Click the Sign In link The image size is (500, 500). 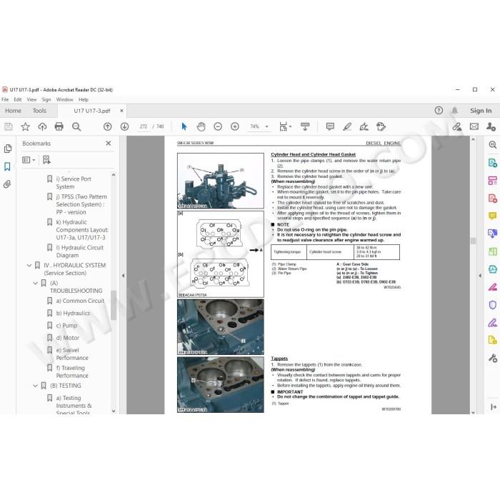[481, 111]
